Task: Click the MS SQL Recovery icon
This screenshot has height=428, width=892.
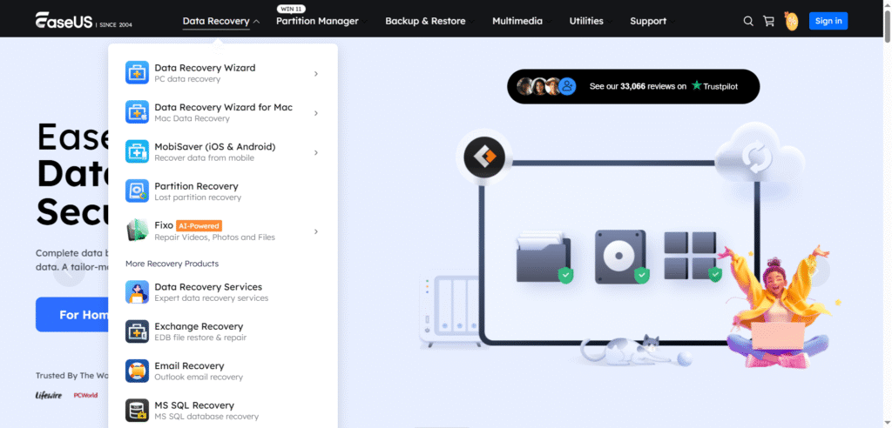Action: pyautogui.click(x=138, y=411)
